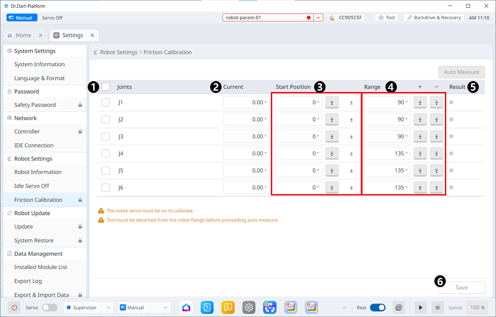The image size is (496, 317).
Task: Click the J2 Range input field
Action: pyautogui.click(x=387, y=119)
